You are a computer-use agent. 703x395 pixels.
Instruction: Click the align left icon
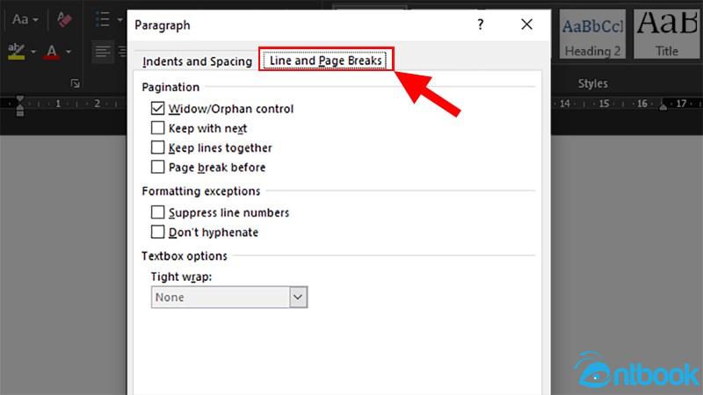[x=102, y=52]
